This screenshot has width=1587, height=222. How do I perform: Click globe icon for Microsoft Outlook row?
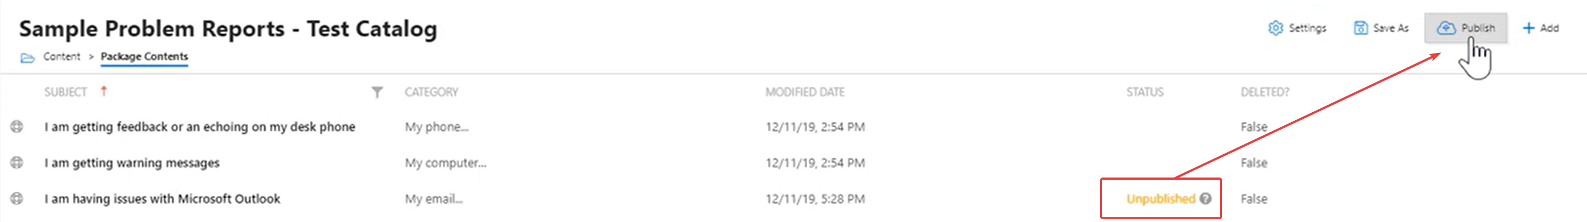17,198
